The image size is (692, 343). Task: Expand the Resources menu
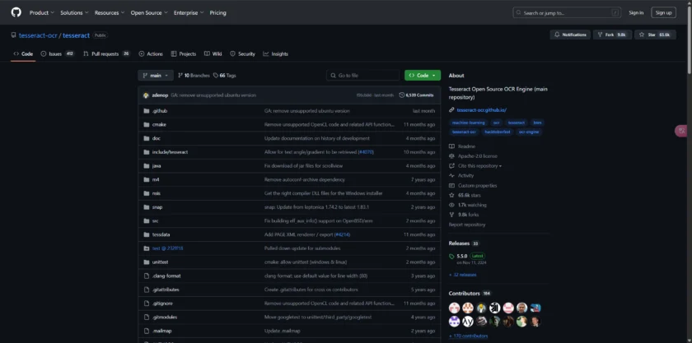coord(110,13)
